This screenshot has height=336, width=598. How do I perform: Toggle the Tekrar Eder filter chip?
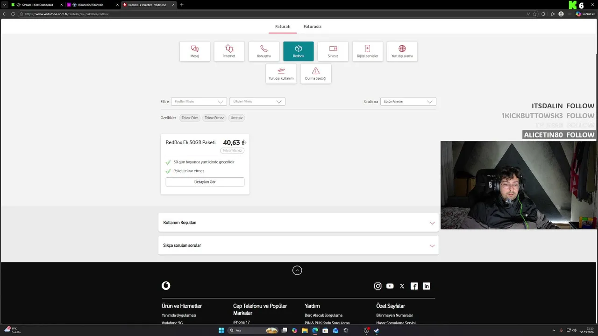(190, 118)
